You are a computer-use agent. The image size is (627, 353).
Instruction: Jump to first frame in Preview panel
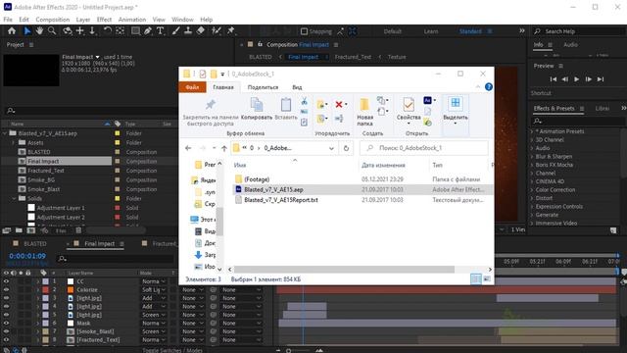(x=553, y=79)
